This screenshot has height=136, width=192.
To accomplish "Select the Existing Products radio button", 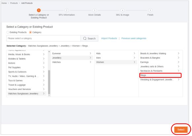I will 8,32.
